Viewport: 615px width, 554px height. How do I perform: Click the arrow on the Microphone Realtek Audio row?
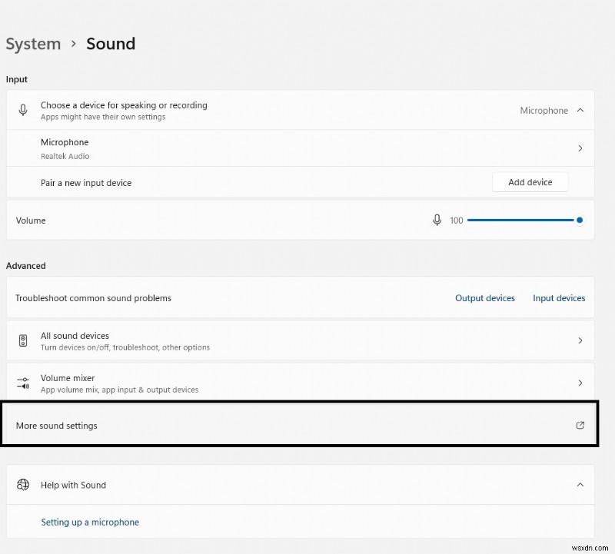[581, 148]
